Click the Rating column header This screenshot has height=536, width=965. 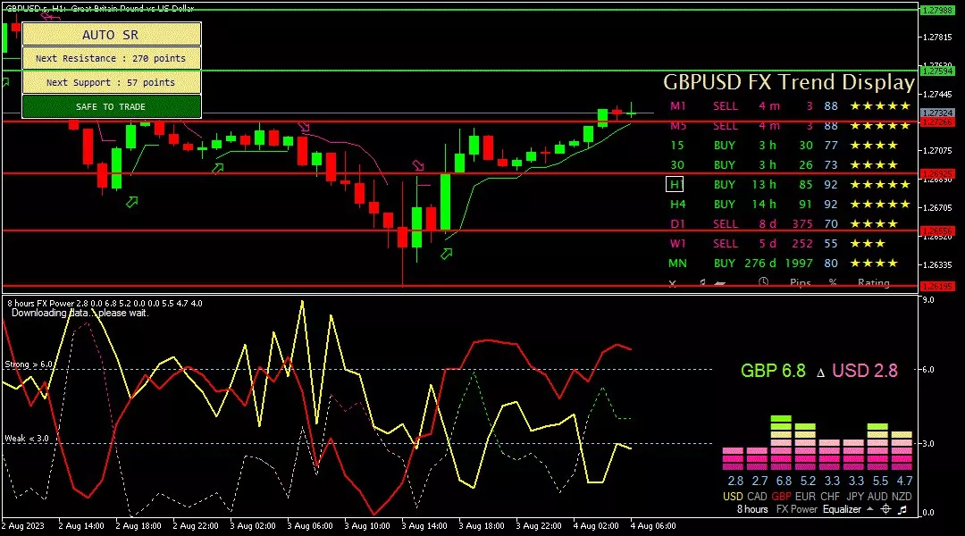(874, 283)
